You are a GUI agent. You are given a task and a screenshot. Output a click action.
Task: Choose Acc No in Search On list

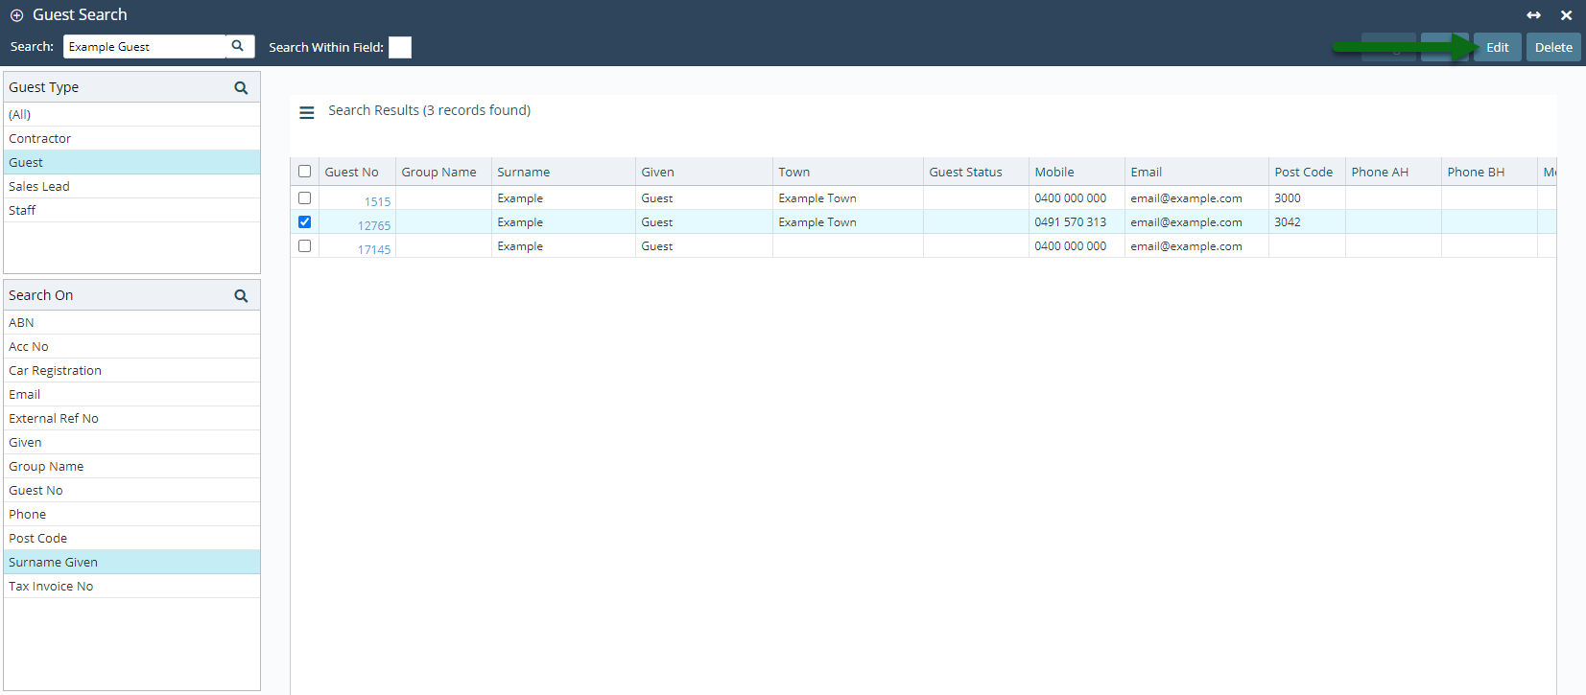click(131, 346)
